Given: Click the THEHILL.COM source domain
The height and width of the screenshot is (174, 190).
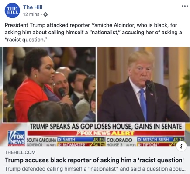Looking at the screenshot, I should click(x=20, y=152).
